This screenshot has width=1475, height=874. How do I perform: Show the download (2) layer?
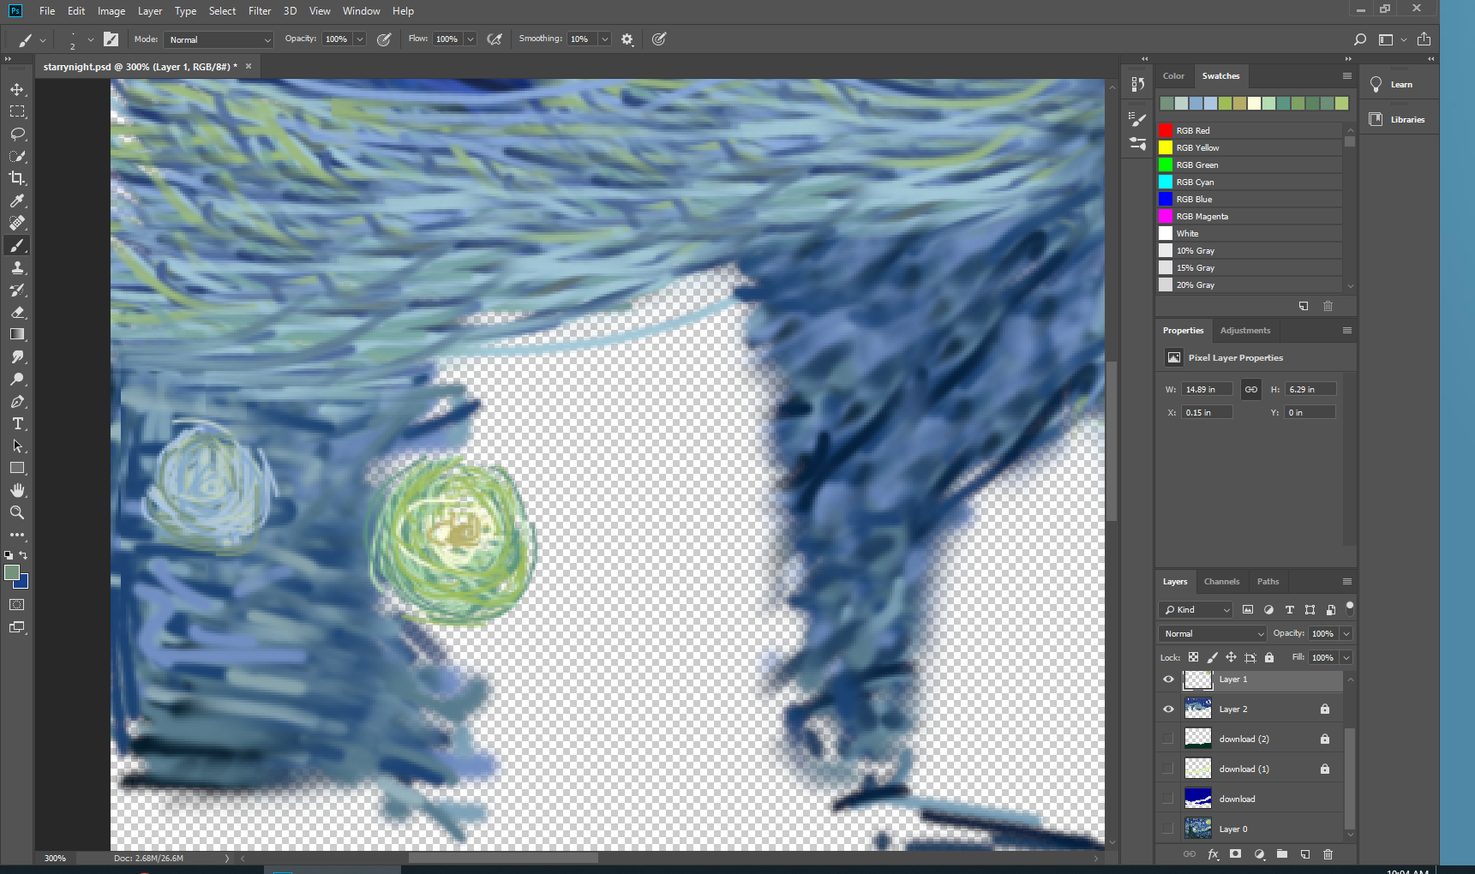click(1168, 739)
